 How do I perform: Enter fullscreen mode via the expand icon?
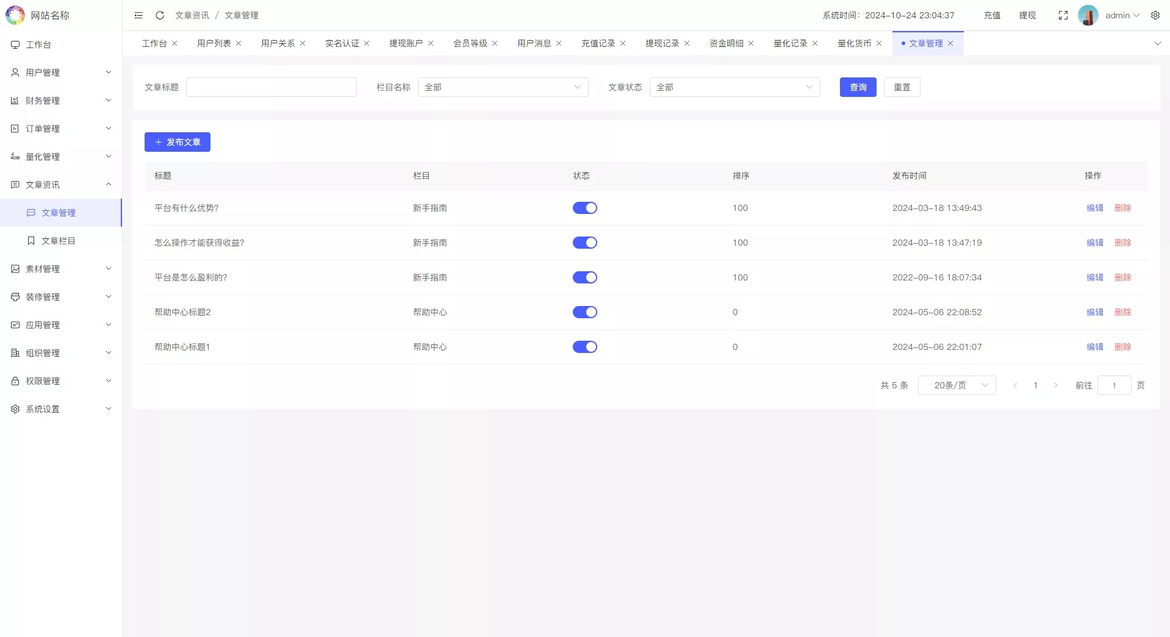(1063, 15)
